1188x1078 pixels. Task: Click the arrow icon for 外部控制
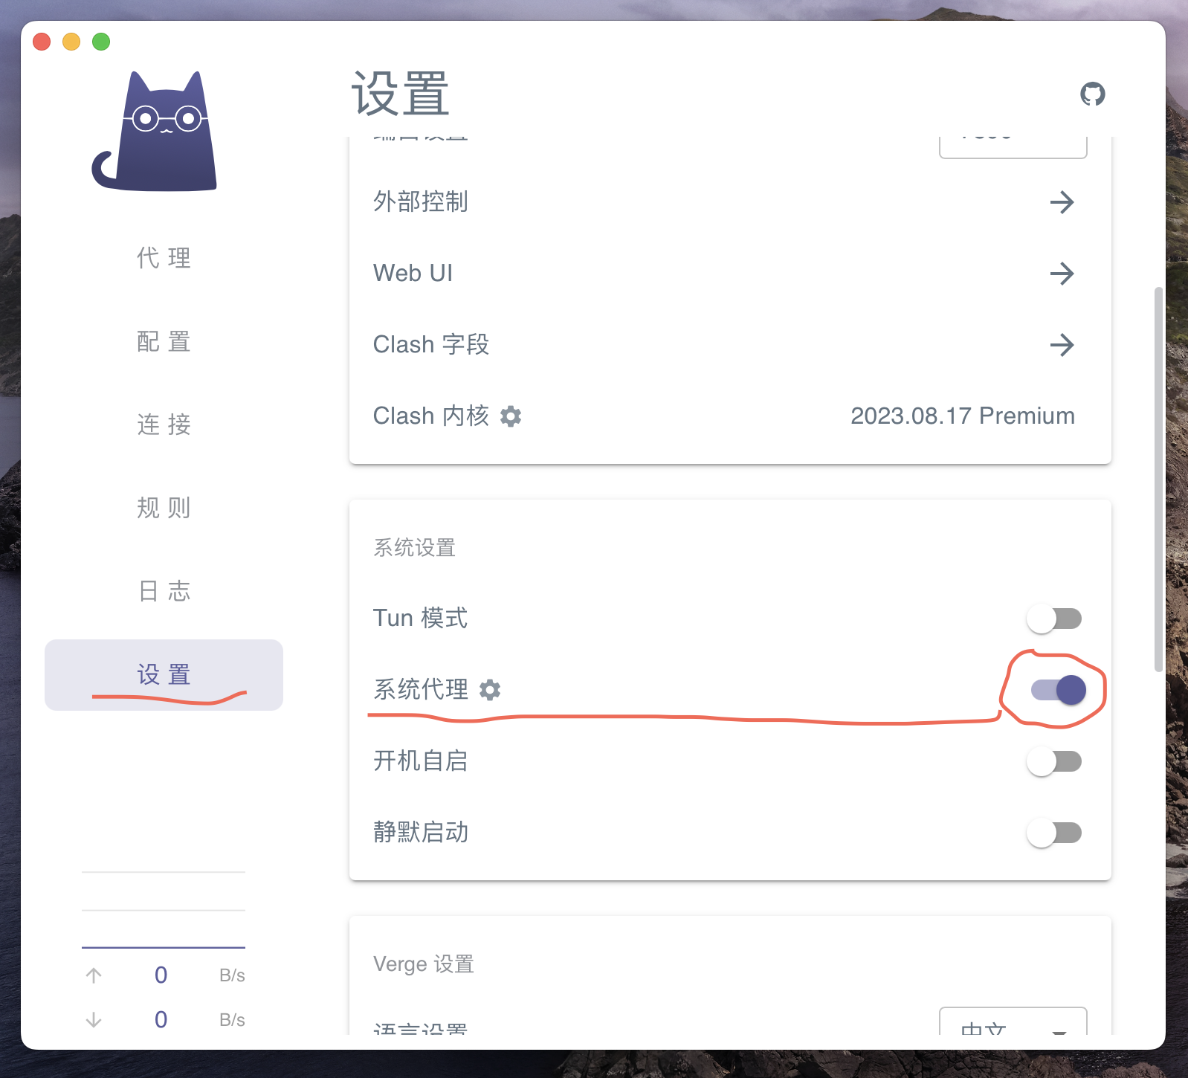pyautogui.click(x=1062, y=202)
